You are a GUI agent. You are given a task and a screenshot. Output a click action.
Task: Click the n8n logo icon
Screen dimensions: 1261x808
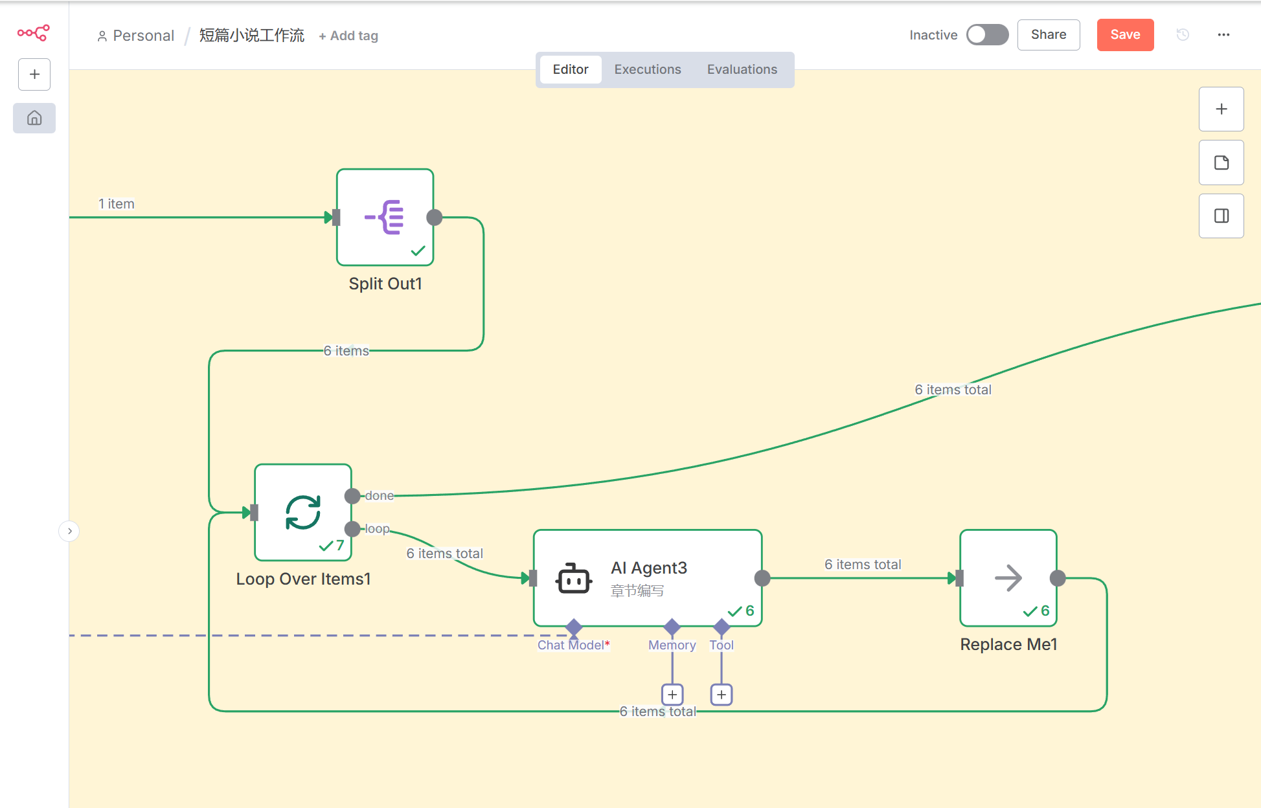pos(34,32)
